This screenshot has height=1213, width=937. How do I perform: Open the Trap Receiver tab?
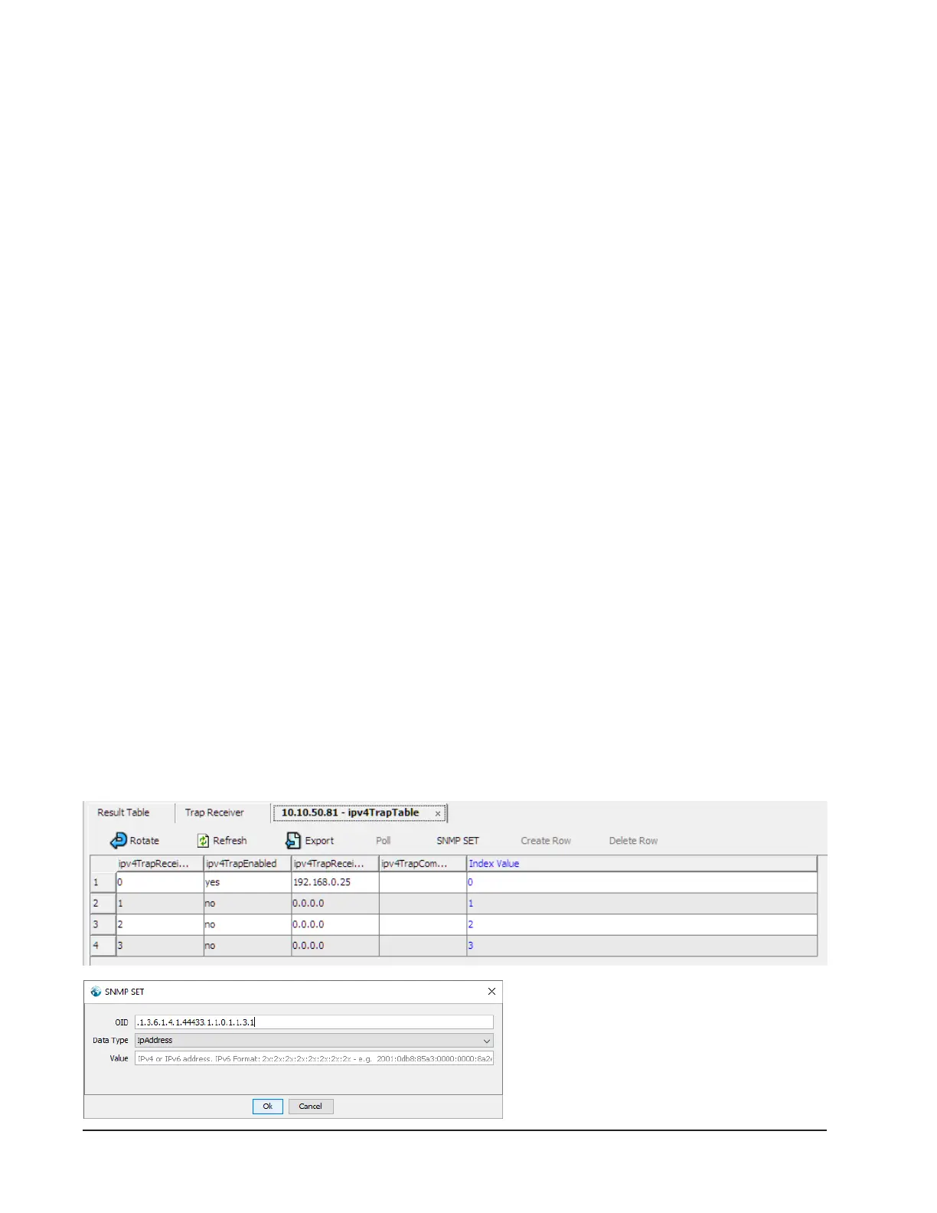tap(214, 812)
